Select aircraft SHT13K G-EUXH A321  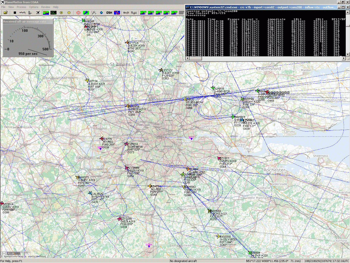(x=87, y=80)
